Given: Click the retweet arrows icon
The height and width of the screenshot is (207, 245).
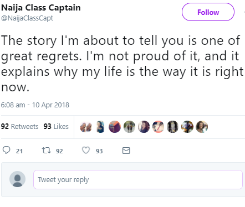Looking at the screenshot, I should click(46, 150).
